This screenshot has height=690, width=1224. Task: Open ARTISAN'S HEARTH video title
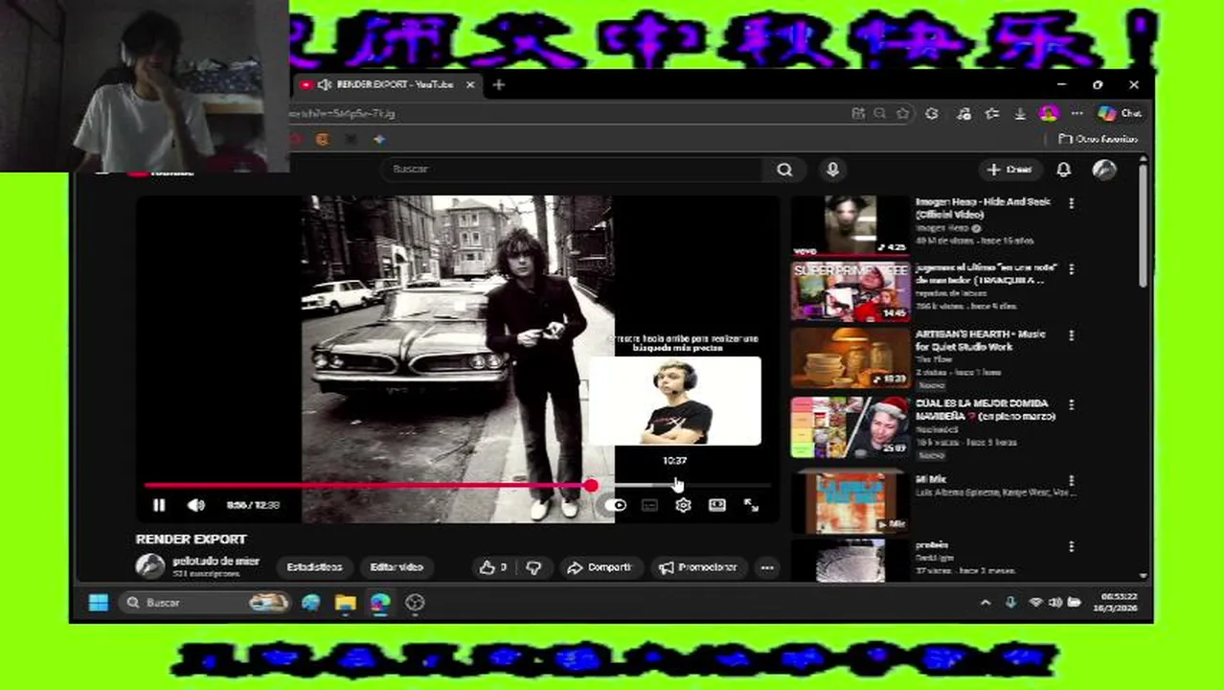pyautogui.click(x=980, y=340)
